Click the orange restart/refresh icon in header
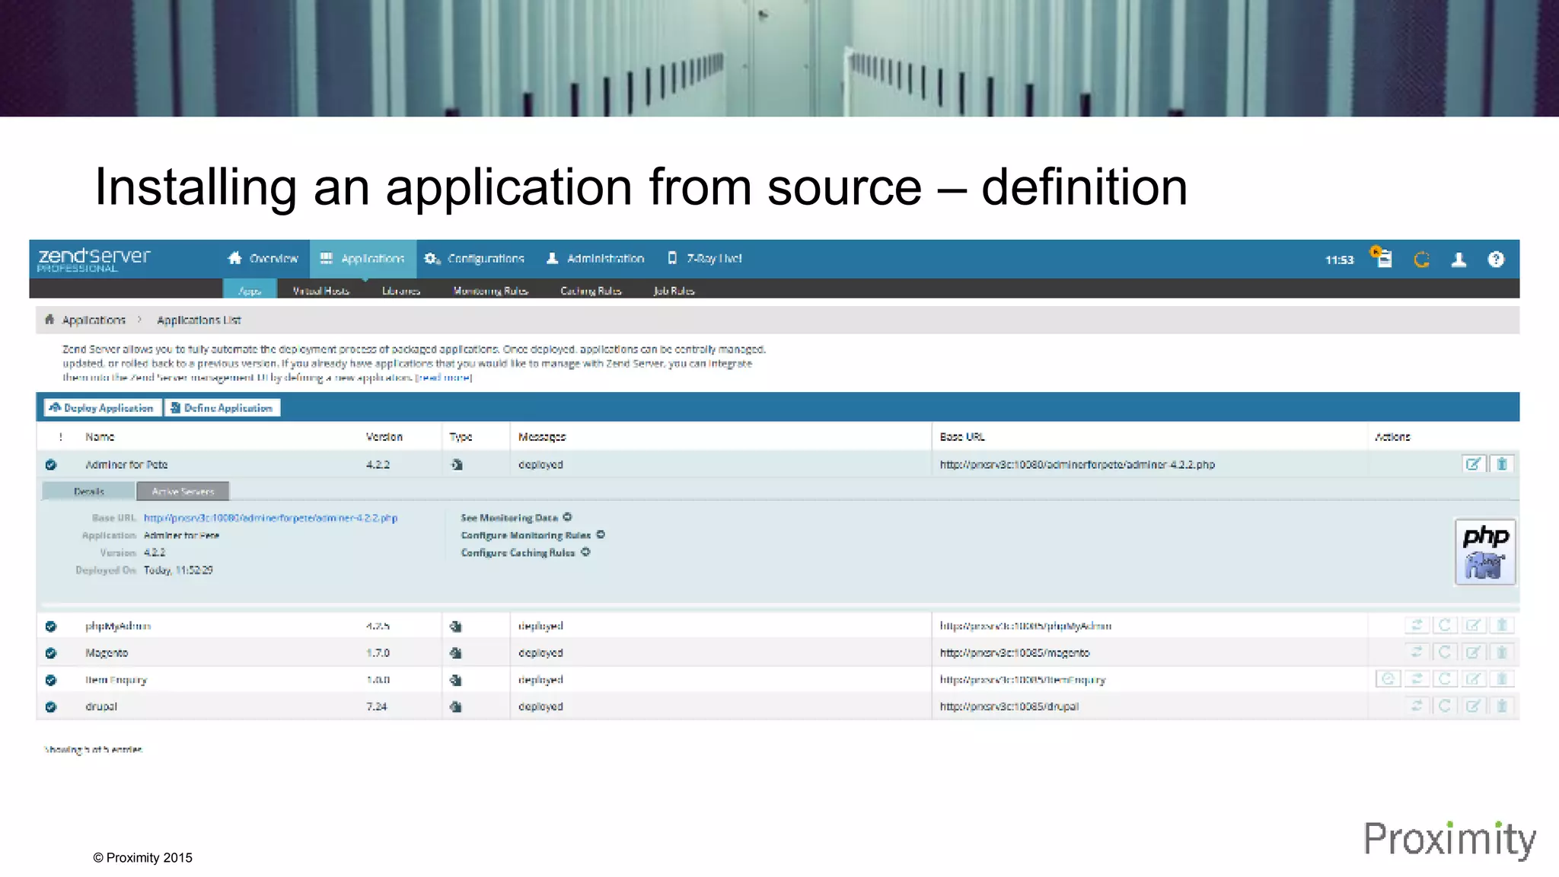Screen dimensions: 1559x877 [x=1421, y=260]
